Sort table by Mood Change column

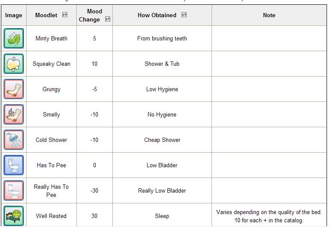click(108, 19)
